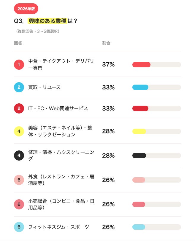
Task: Click the black rank 4 circle badge
Action: click(x=19, y=156)
